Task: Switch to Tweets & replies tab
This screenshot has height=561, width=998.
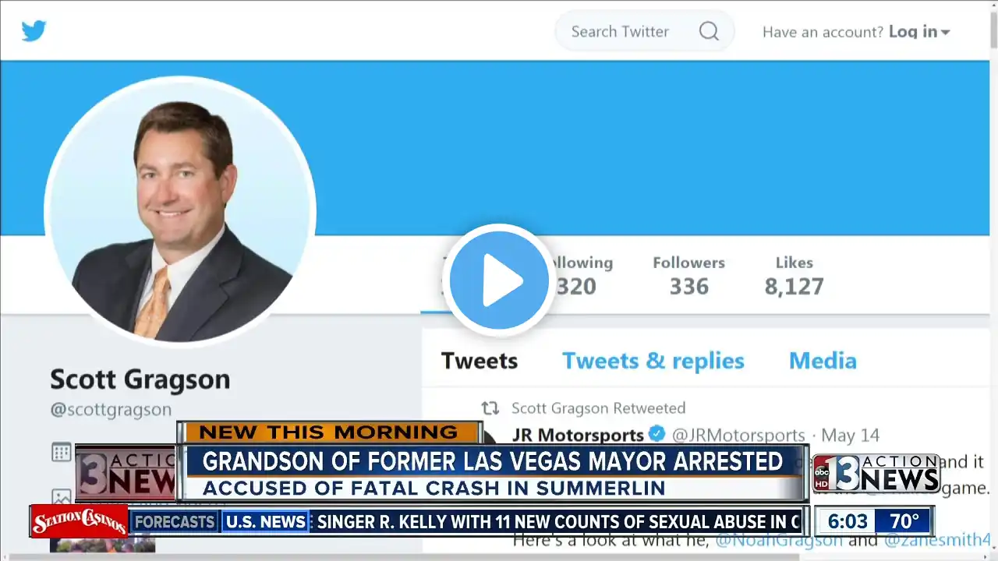Action: tap(653, 361)
